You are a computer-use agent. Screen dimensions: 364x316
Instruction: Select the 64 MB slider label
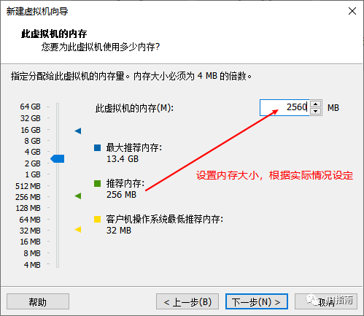tap(30, 220)
